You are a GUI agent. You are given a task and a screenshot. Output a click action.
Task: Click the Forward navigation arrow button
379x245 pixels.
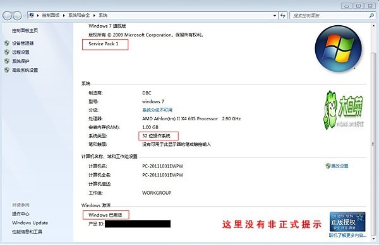(17, 16)
